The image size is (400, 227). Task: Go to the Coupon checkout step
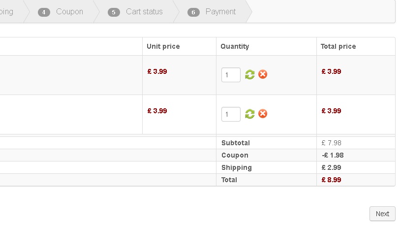click(69, 11)
